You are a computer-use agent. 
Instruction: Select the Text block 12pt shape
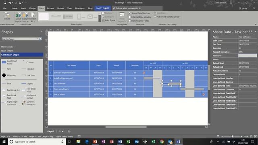9,97
